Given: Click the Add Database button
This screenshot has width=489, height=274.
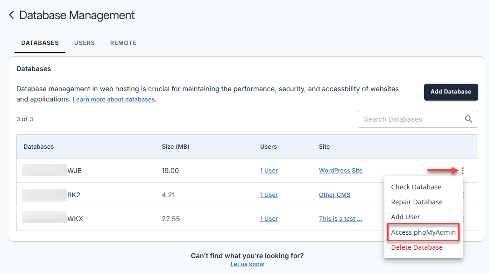Looking at the screenshot, I should tap(451, 92).
